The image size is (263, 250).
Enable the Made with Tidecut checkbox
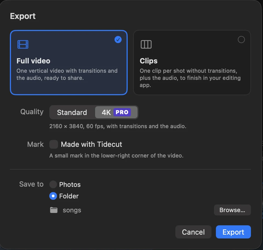[54, 144]
